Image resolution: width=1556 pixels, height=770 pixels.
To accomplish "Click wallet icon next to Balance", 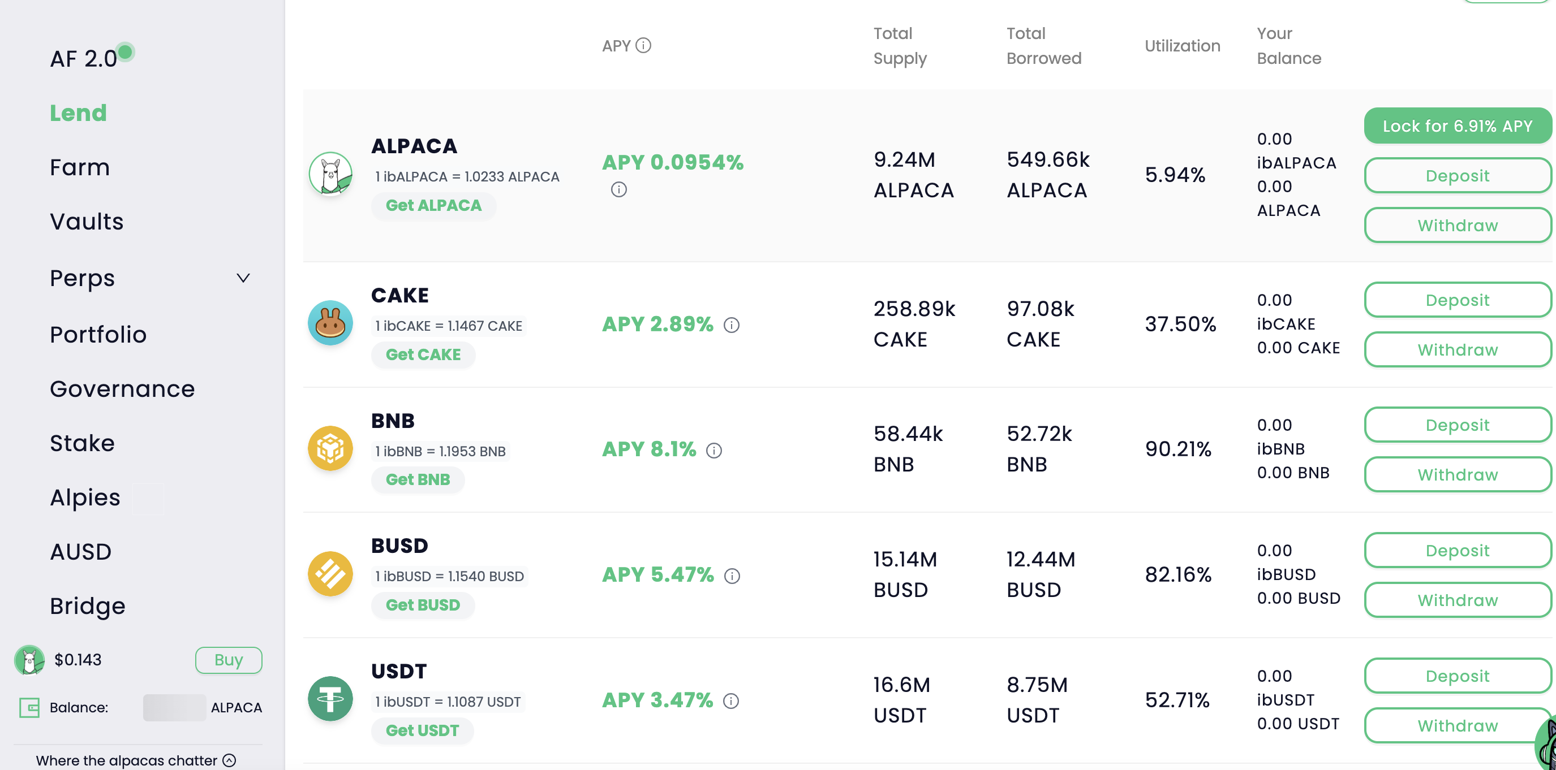I will [x=29, y=707].
